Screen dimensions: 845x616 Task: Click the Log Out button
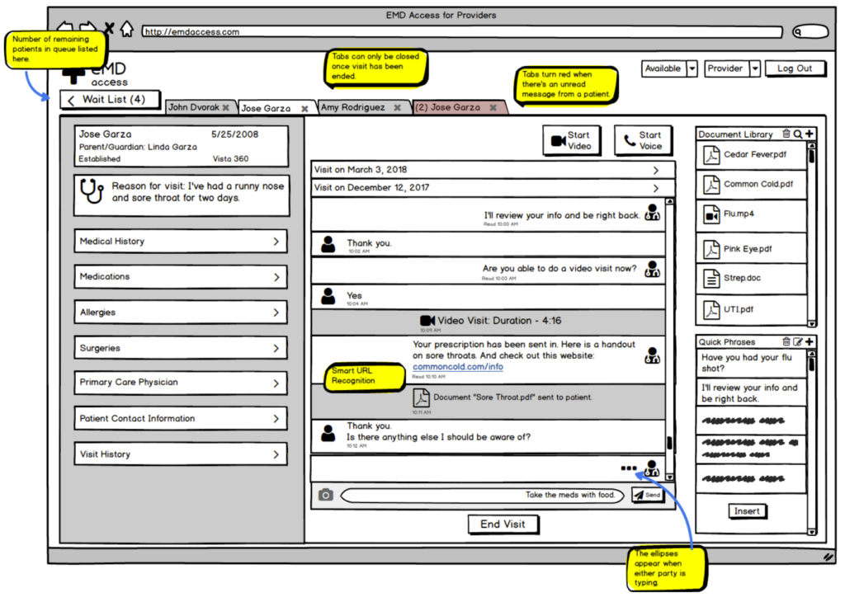(x=795, y=68)
